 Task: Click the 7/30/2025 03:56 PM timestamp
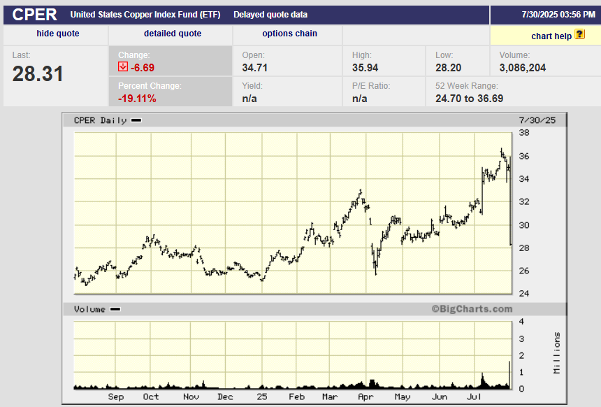pyautogui.click(x=558, y=15)
